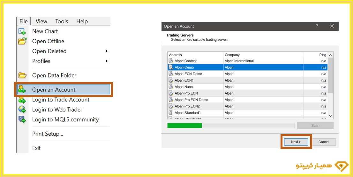Click the server list scroll-up arrow
This screenshot has height=177, width=353.
coord(330,55)
